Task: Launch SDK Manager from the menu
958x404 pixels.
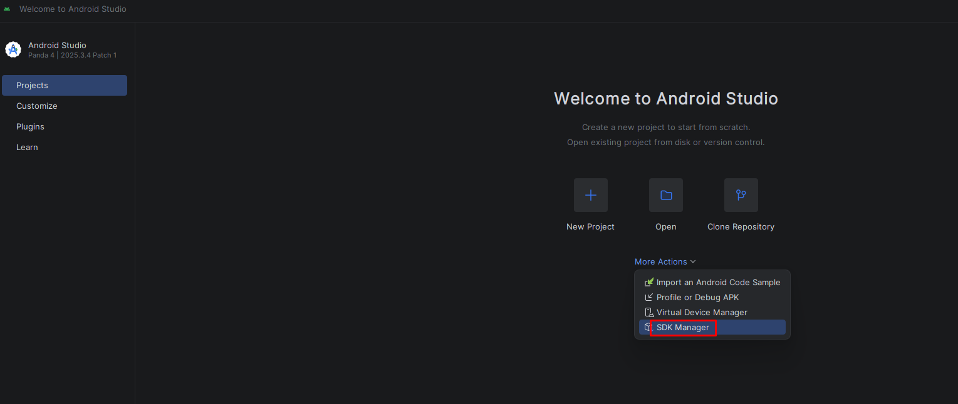Action: (712, 327)
